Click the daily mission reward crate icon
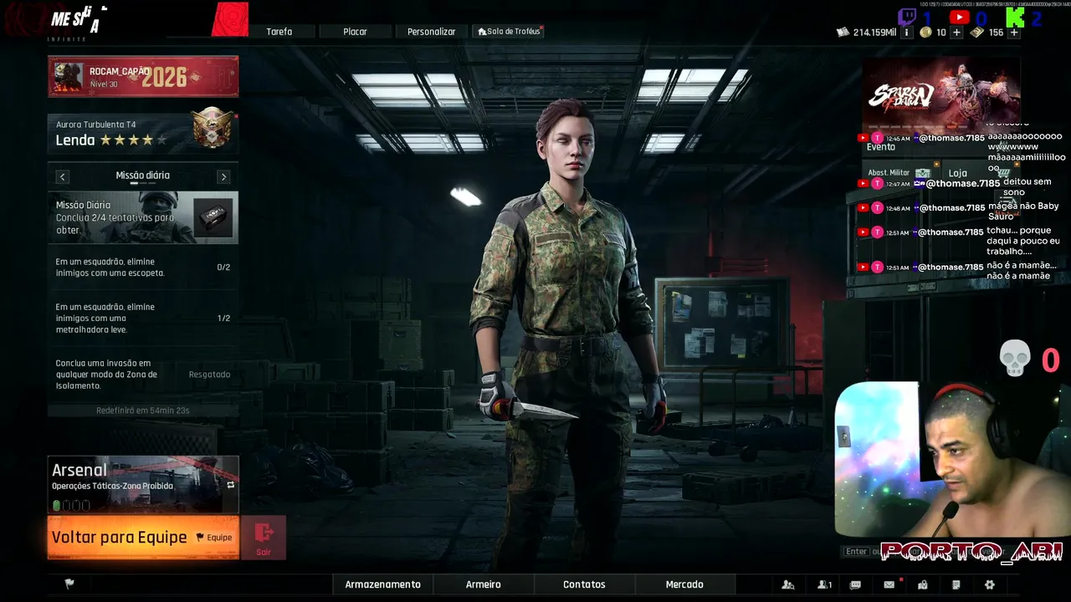 (x=213, y=216)
